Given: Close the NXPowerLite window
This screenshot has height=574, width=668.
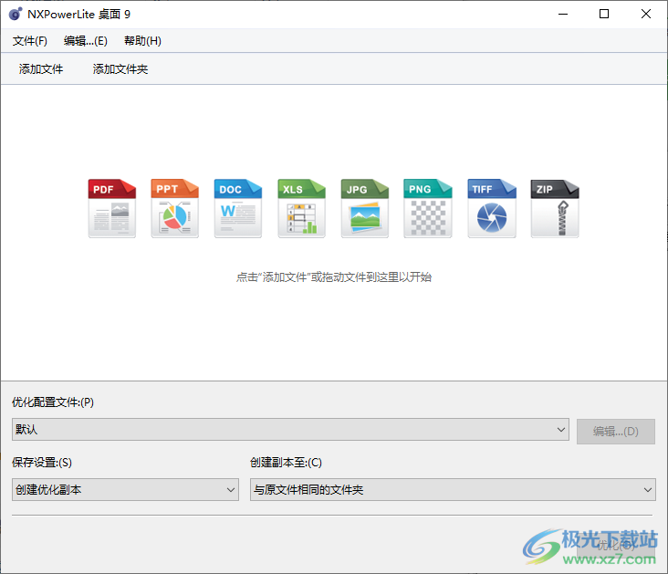Looking at the screenshot, I should 646,14.
